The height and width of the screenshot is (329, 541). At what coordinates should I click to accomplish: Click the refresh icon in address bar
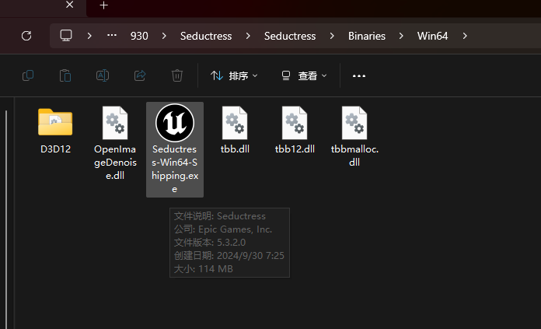pos(26,36)
